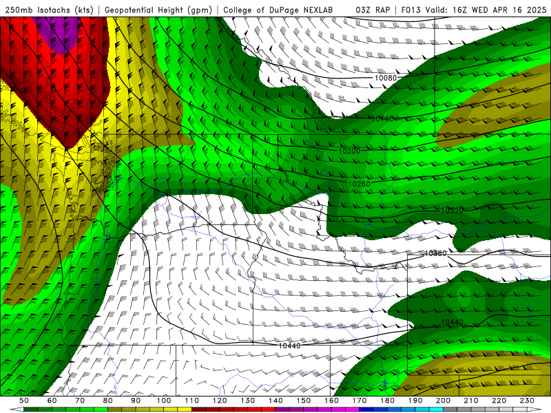Click the 230 colorbar value
This screenshot has height=413, width=551.
pyautogui.click(x=527, y=401)
